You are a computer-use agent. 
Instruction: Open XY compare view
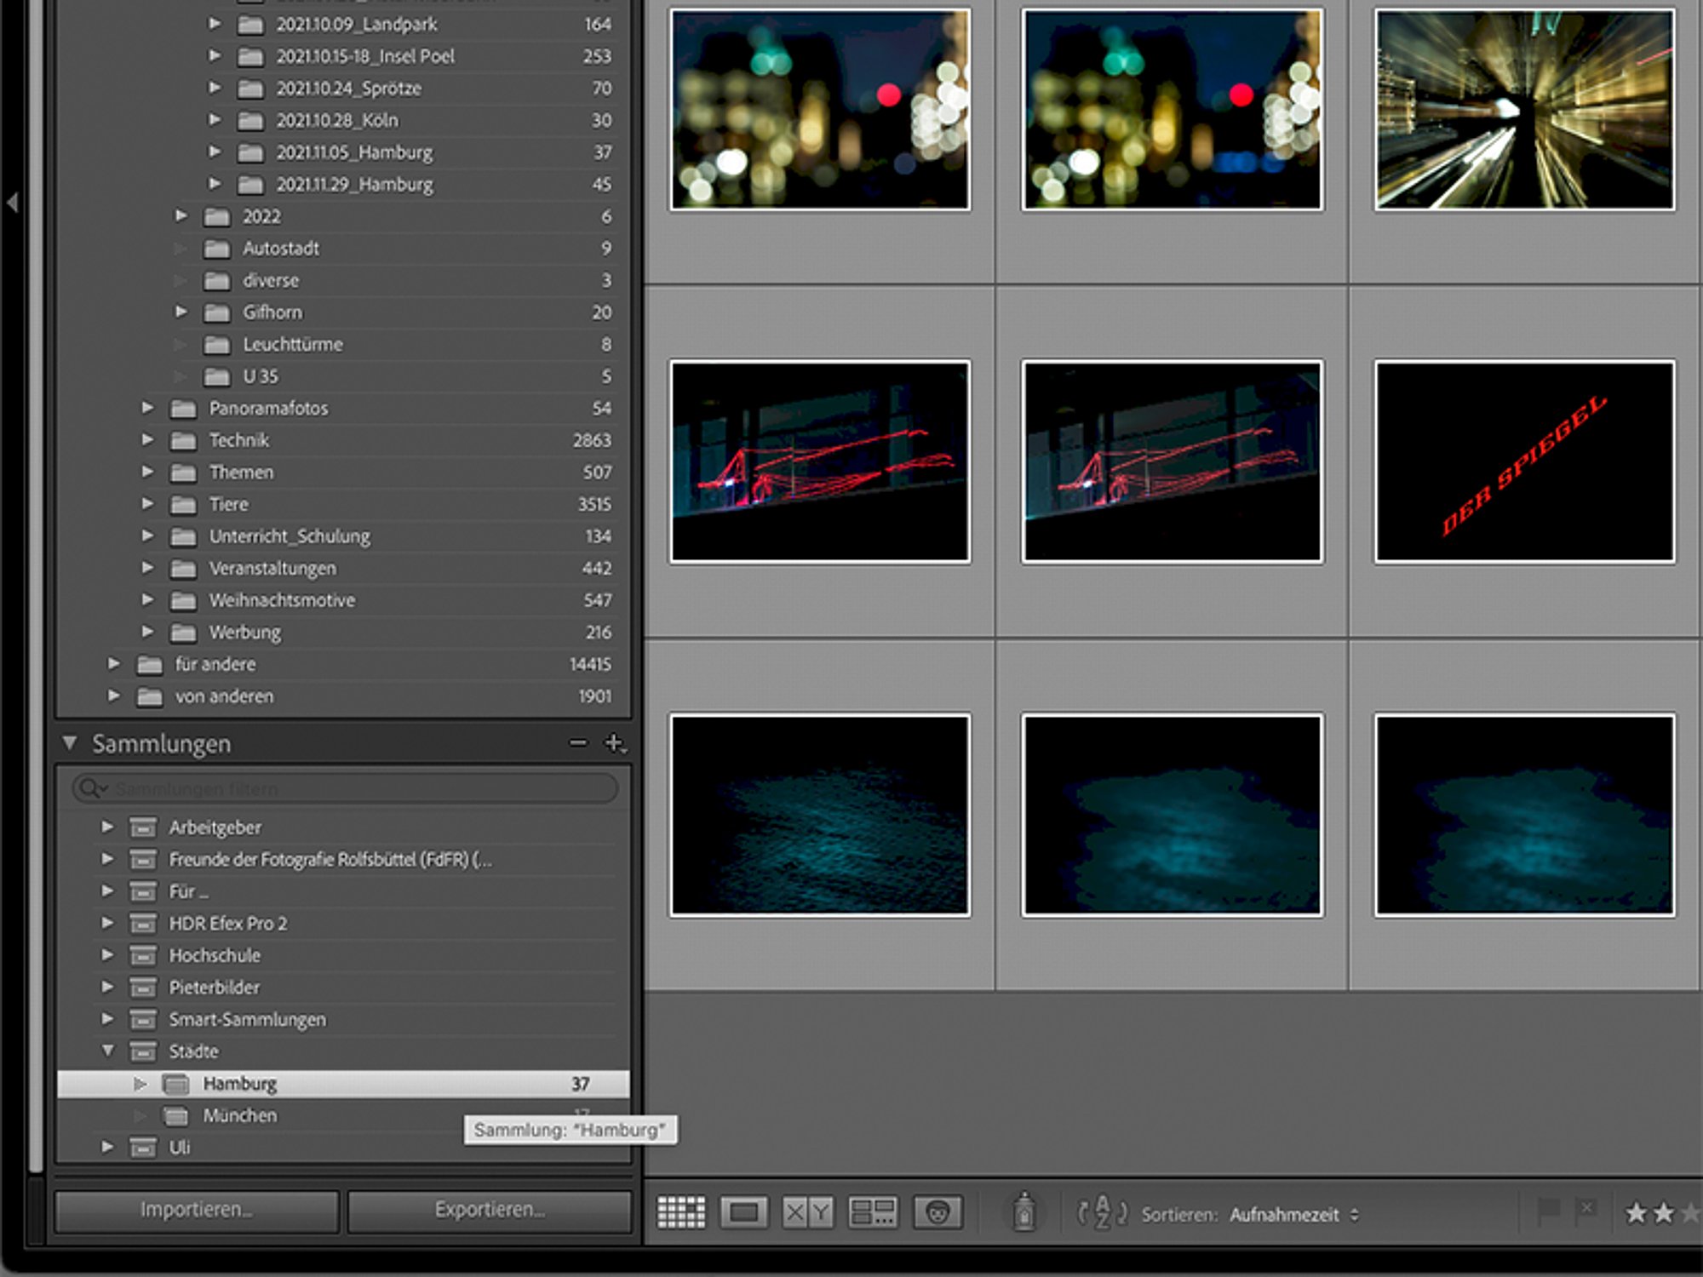[807, 1212]
